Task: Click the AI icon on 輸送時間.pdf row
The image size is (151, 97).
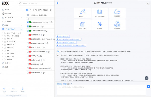Action: point(42,64)
